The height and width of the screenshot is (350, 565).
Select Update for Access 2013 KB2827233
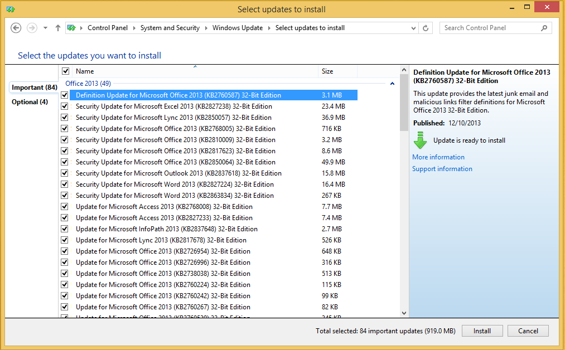[164, 218]
